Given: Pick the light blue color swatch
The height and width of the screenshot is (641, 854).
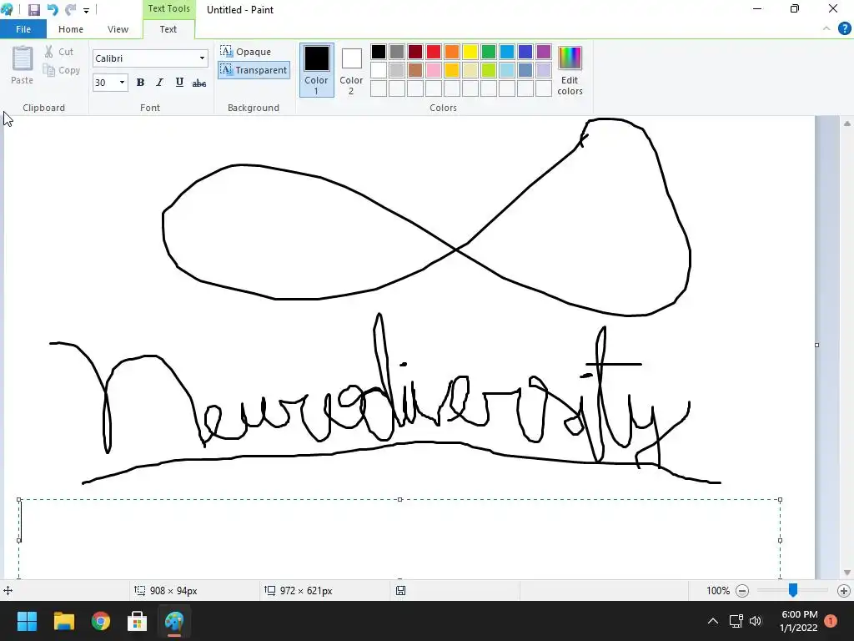Looking at the screenshot, I should coord(506,70).
